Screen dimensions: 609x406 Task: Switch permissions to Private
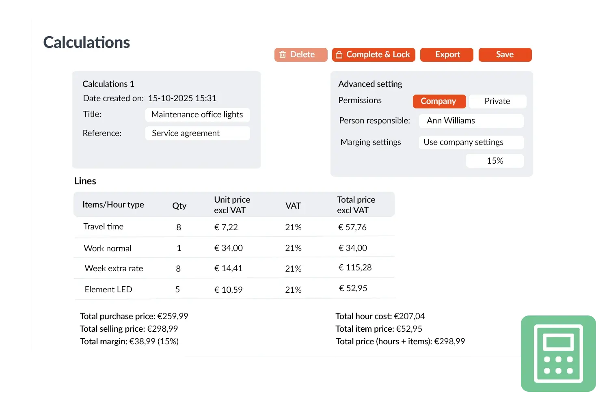(x=497, y=101)
